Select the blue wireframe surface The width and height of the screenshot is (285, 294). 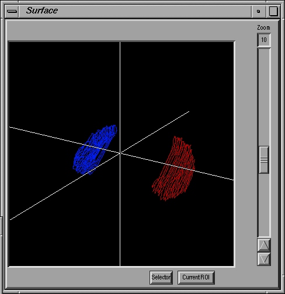coord(95,150)
